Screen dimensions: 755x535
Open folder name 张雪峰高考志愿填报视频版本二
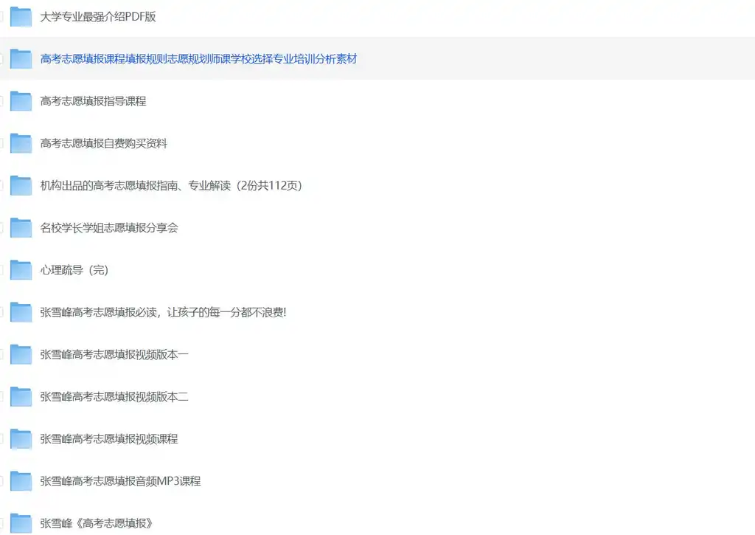114,397
